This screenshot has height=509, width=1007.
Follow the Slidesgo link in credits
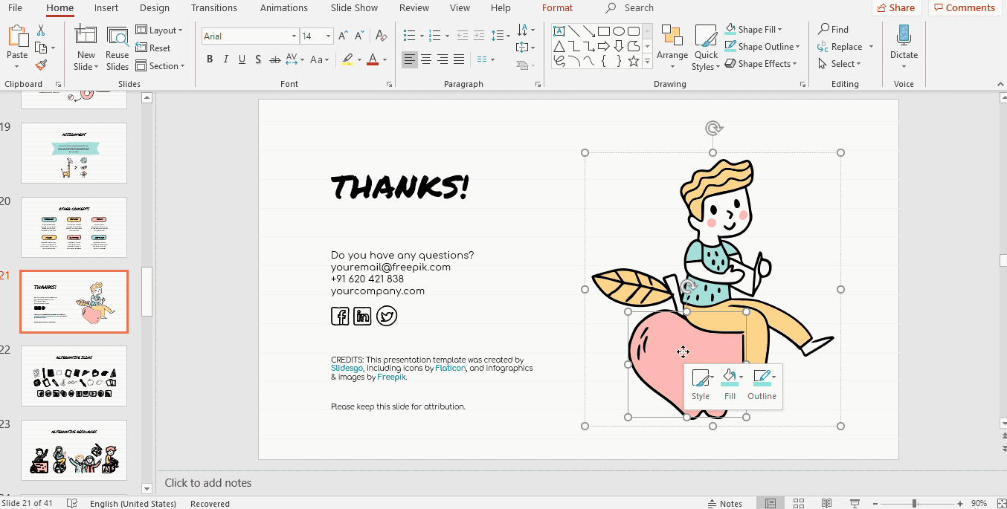347,368
